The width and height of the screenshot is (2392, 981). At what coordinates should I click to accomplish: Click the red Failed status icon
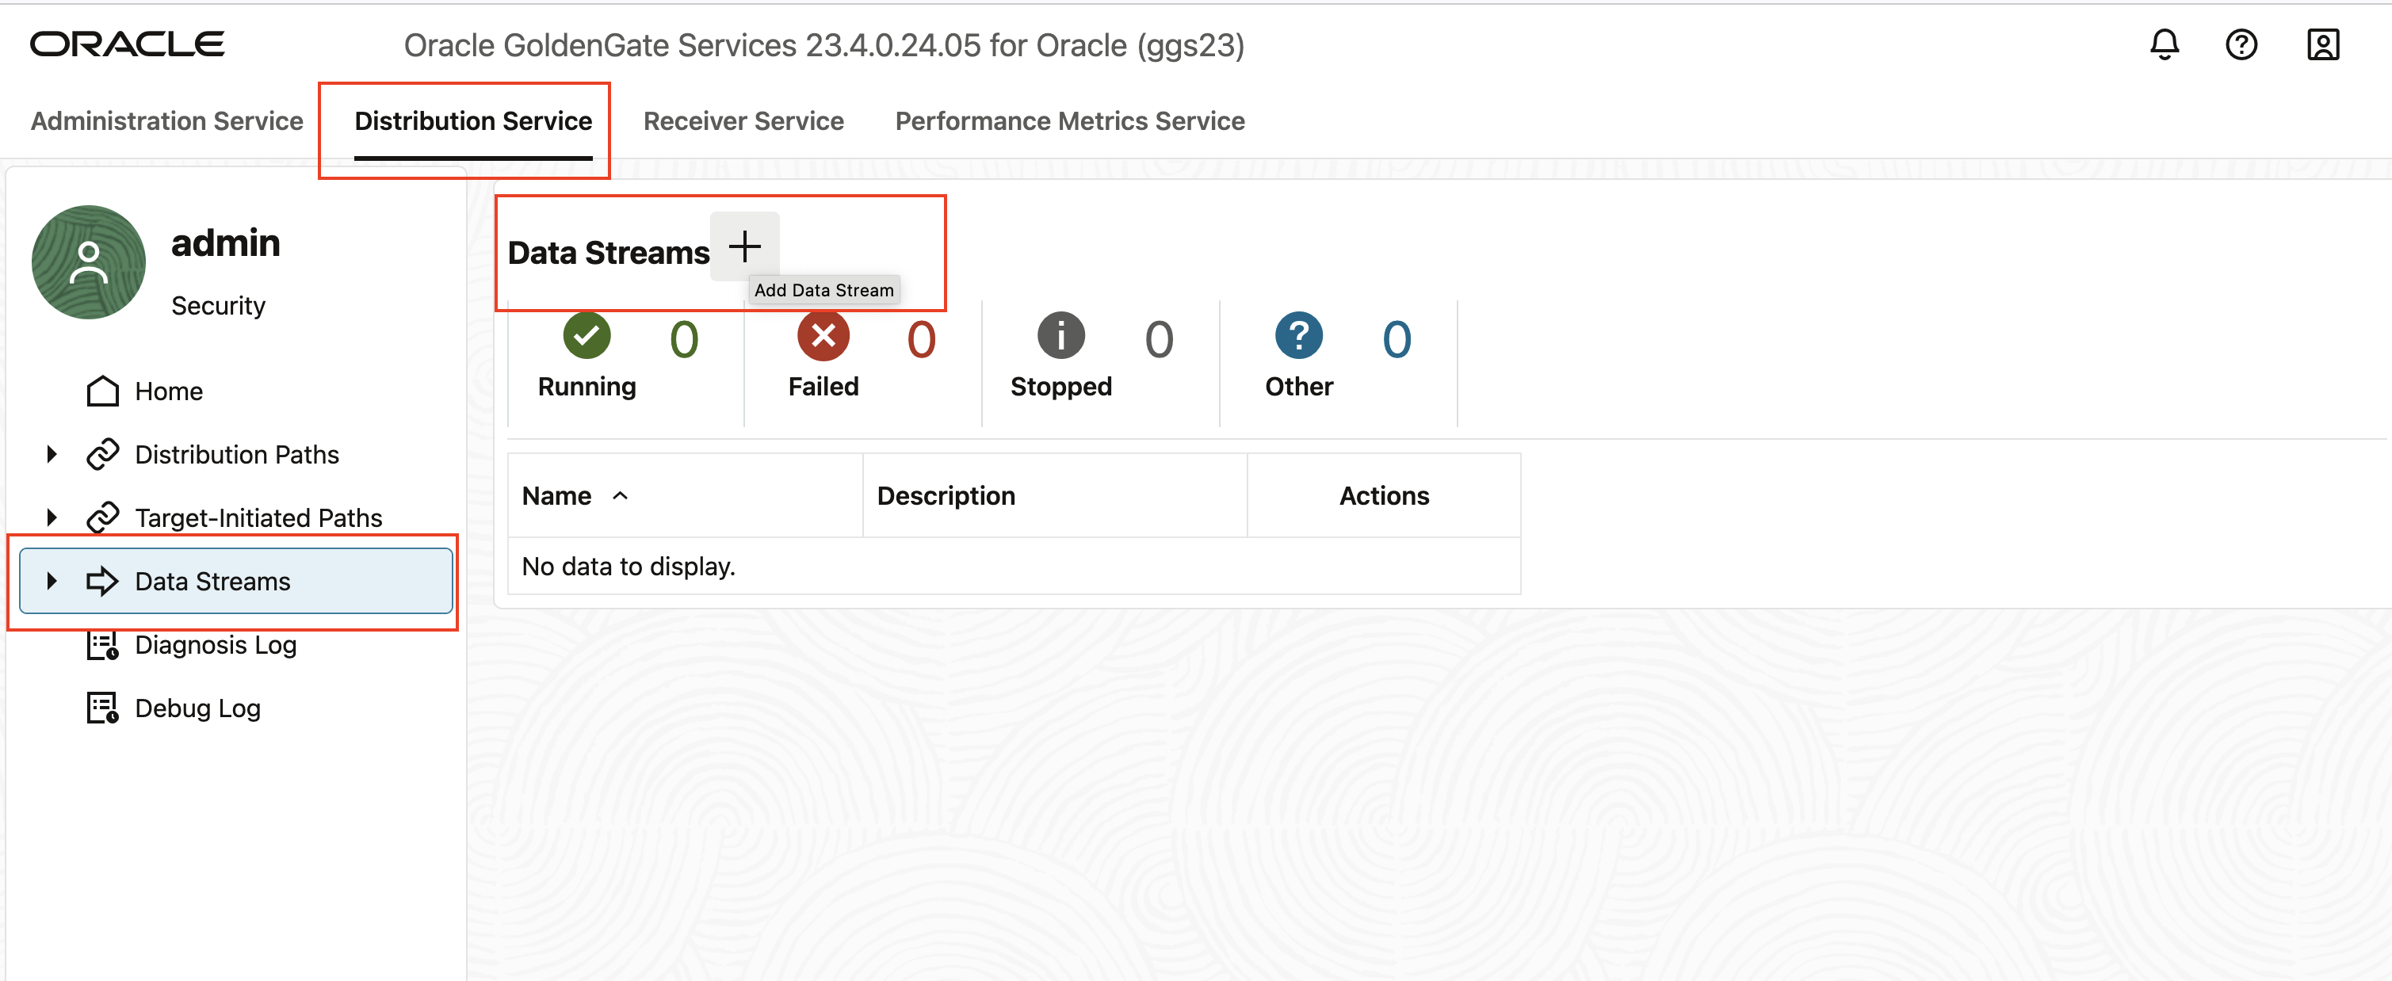click(x=823, y=336)
